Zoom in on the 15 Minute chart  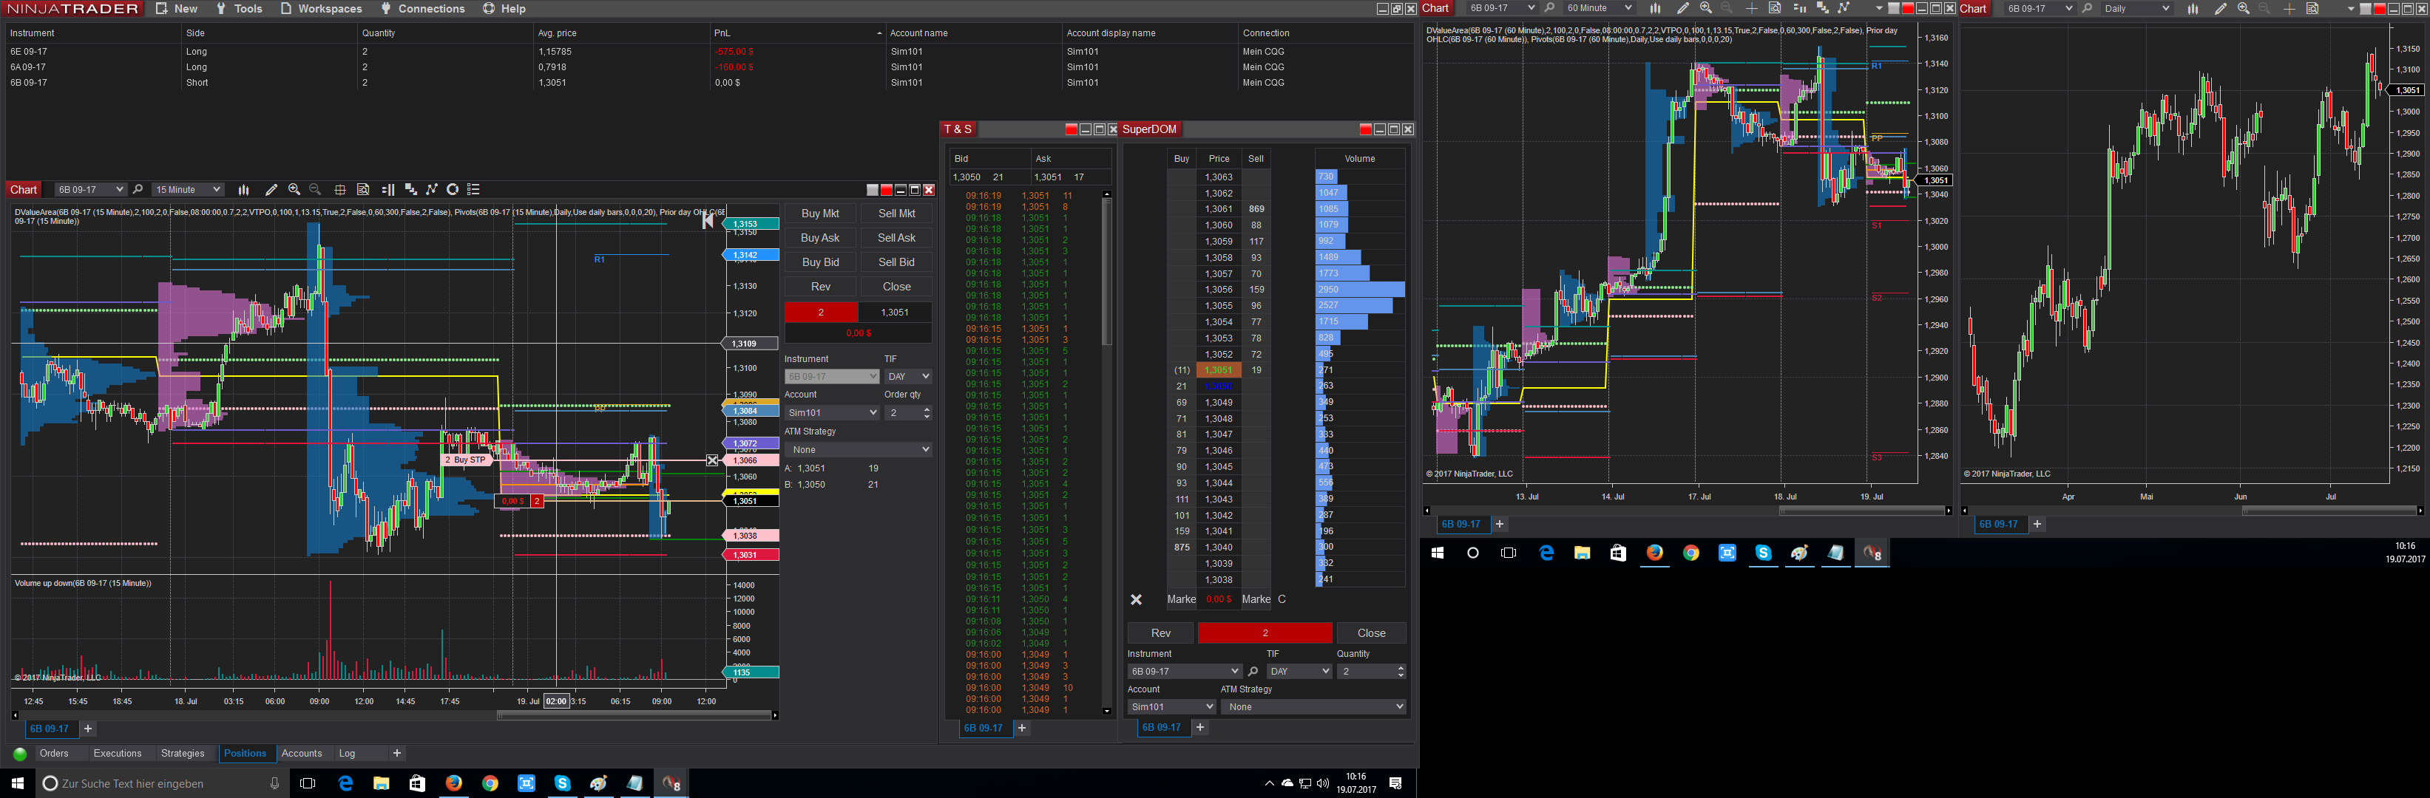[x=294, y=191]
